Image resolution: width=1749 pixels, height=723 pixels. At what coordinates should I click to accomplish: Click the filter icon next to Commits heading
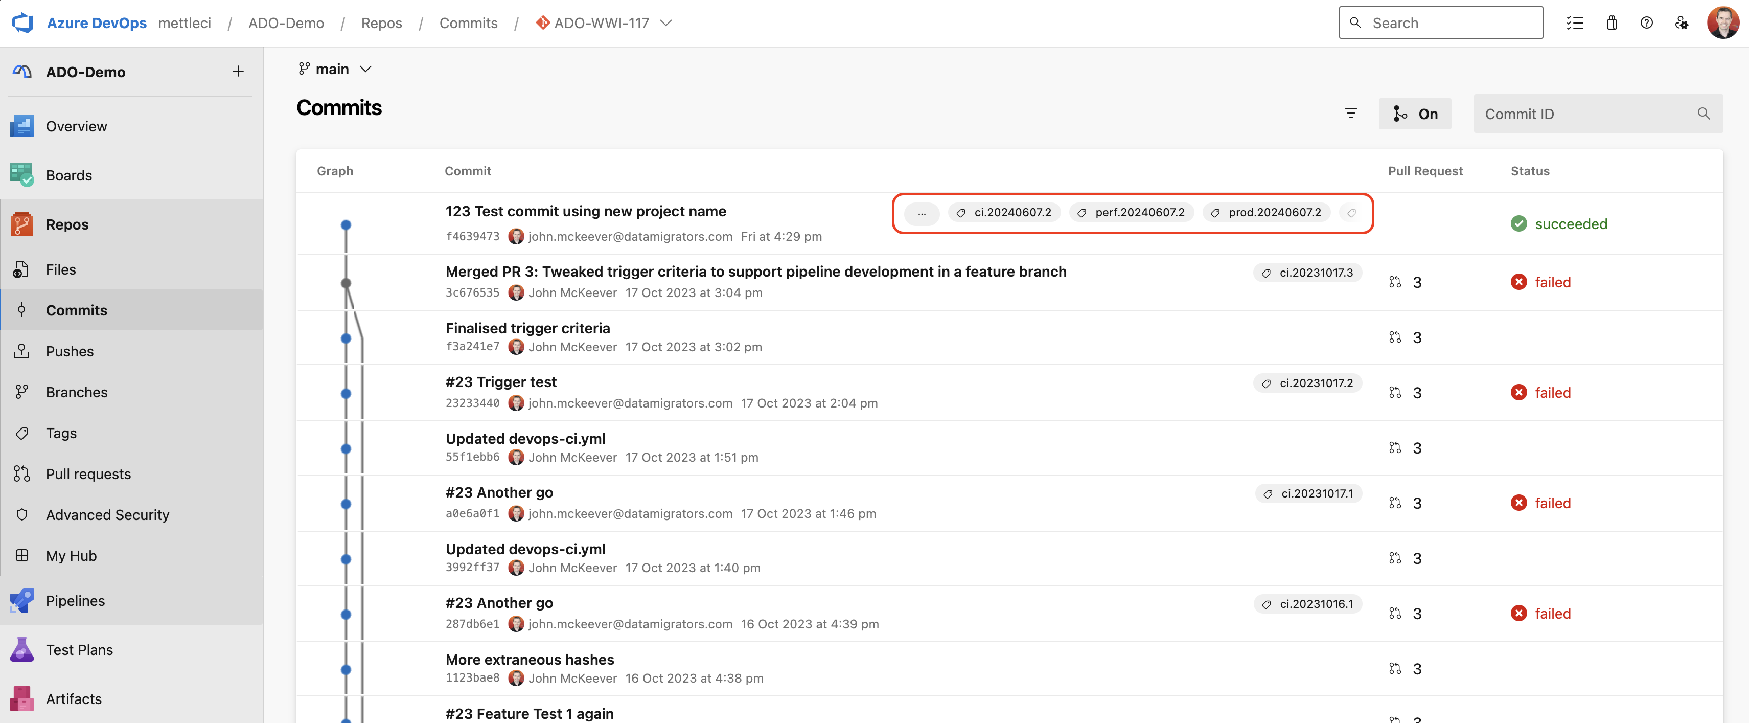point(1350,114)
